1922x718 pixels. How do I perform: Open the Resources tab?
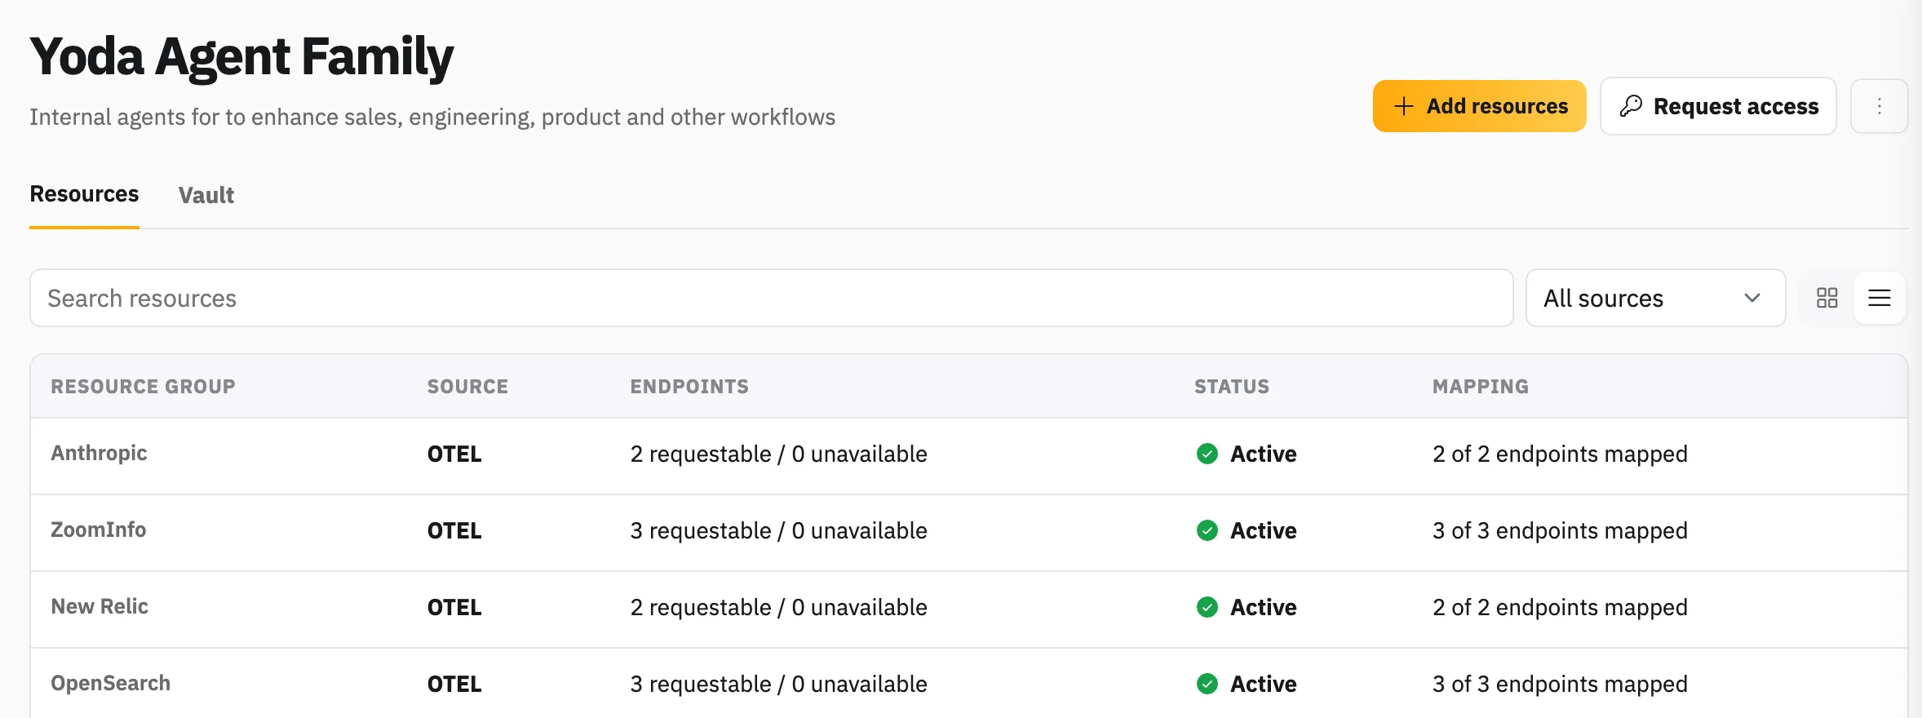coord(84,194)
